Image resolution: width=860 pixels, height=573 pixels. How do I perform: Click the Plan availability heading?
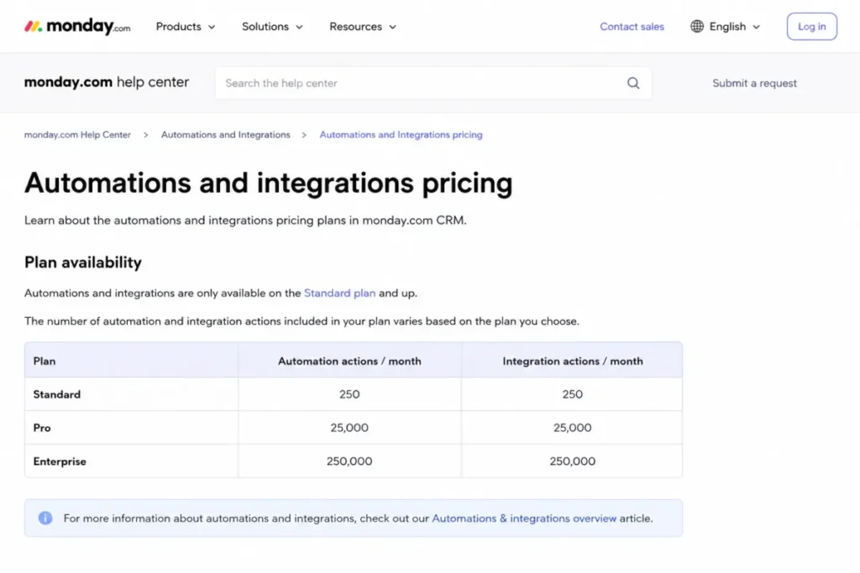click(x=83, y=263)
